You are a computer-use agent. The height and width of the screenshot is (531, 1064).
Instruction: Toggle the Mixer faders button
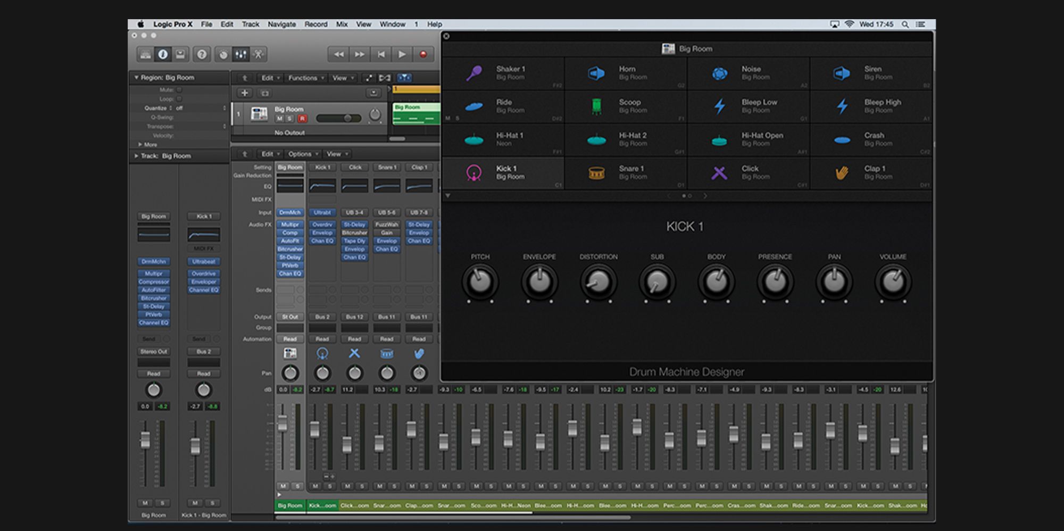tap(241, 54)
